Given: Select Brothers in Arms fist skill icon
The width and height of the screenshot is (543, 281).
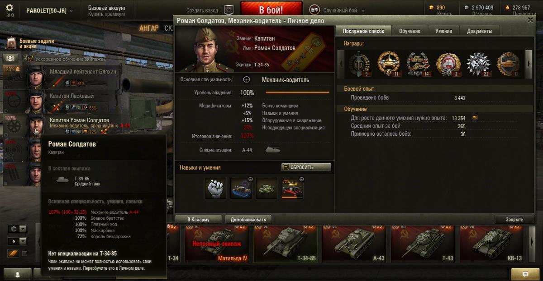Looking at the screenshot, I should pos(215,188).
